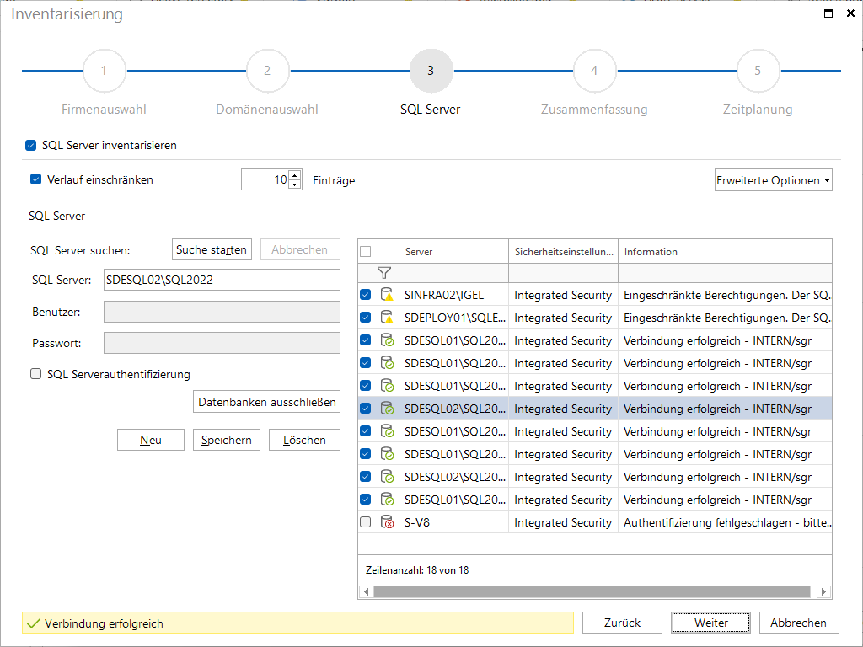Click Datenbanken ausschließen button
863x647 pixels.
[267, 402]
